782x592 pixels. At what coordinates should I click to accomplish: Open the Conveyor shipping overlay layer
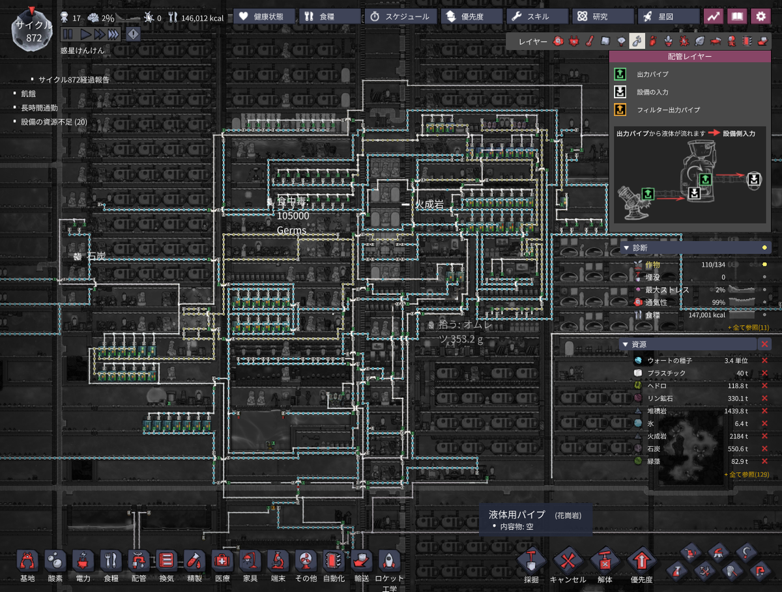[762, 41]
